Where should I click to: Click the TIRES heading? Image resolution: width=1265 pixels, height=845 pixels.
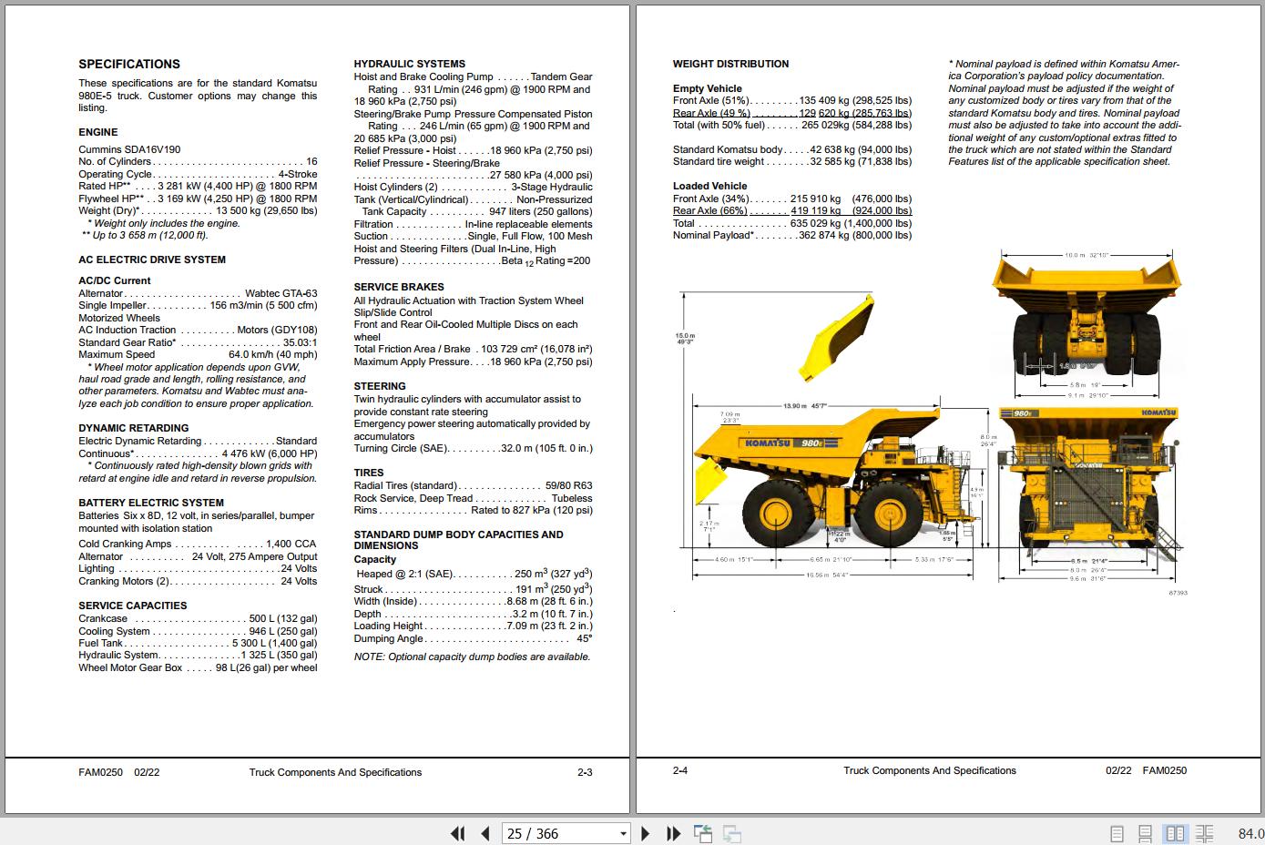click(x=369, y=473)
